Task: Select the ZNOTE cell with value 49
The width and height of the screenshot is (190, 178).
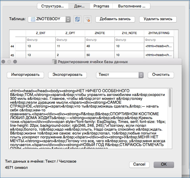Action: pos(100,47)
